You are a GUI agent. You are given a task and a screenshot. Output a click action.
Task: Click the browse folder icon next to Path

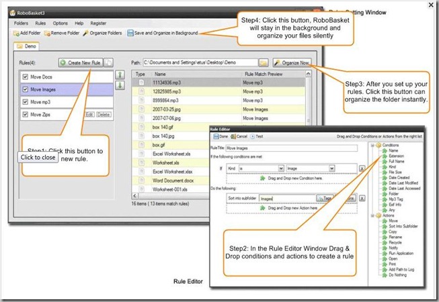click(263, 63)
